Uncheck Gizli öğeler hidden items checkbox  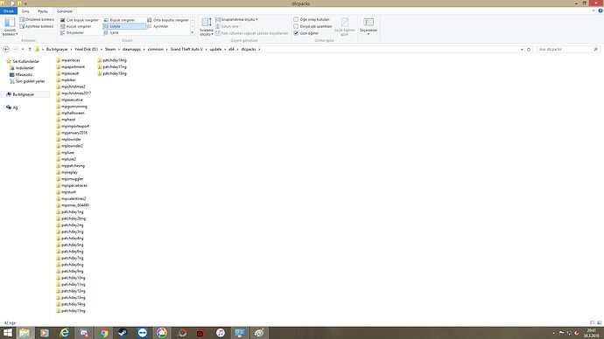[296, 33]
